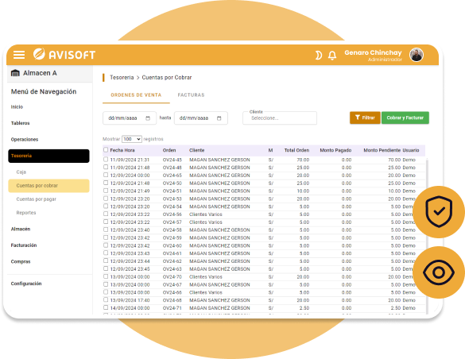This screenshot has height=359, width=465.
Task: Click the Tesorería breadcrumb link
Action: 122,77
